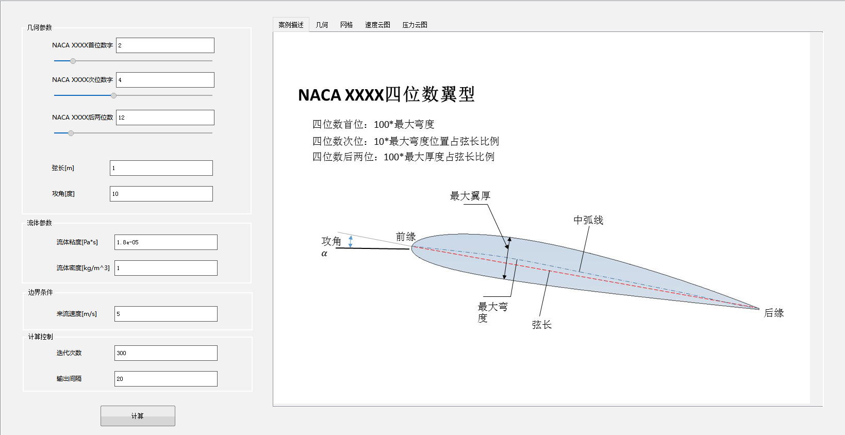Click the NACA XXXX四位数翼型 heading
The height and width of the screenshot is (435, 845).
tap(386, 95)
